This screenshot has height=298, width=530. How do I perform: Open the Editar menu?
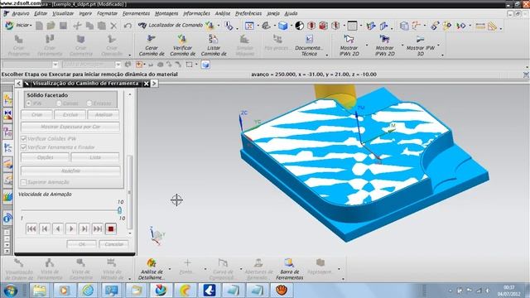tap(41, 13)
